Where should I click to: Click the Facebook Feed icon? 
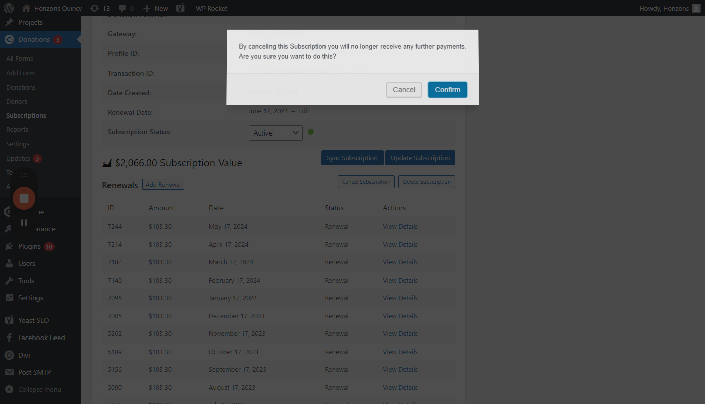point(9,338)
